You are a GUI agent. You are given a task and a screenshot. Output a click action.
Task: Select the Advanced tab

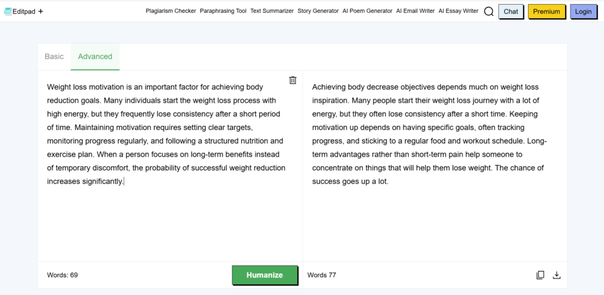pyautogui.click(x=95, y=57)
